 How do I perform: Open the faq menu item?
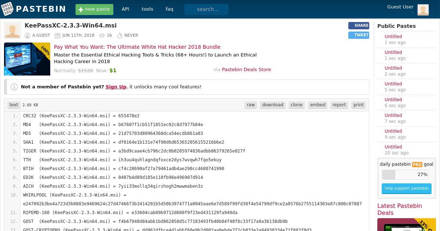[169, 9]
